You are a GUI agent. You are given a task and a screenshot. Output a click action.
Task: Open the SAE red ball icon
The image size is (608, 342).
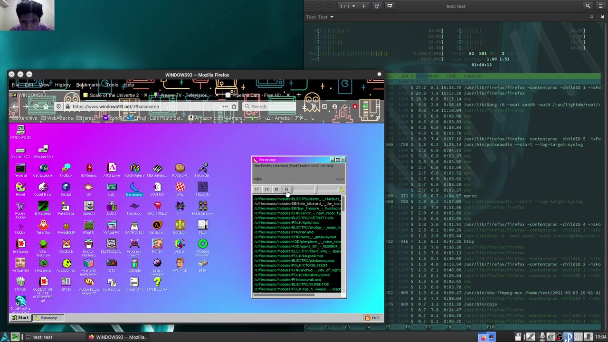(180, 190)
